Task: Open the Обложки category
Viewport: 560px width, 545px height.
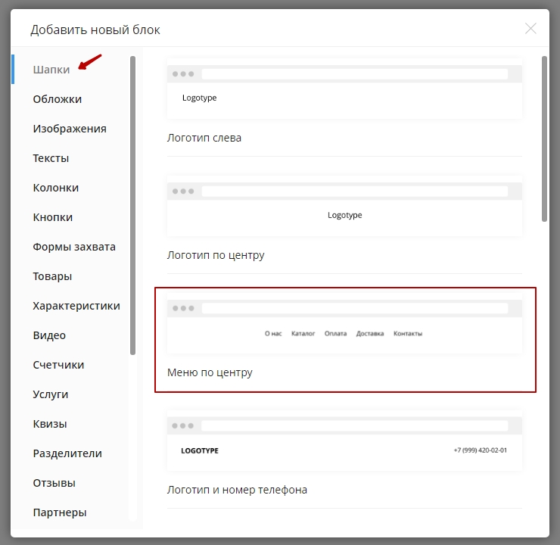Action: [x=57, y=99]
